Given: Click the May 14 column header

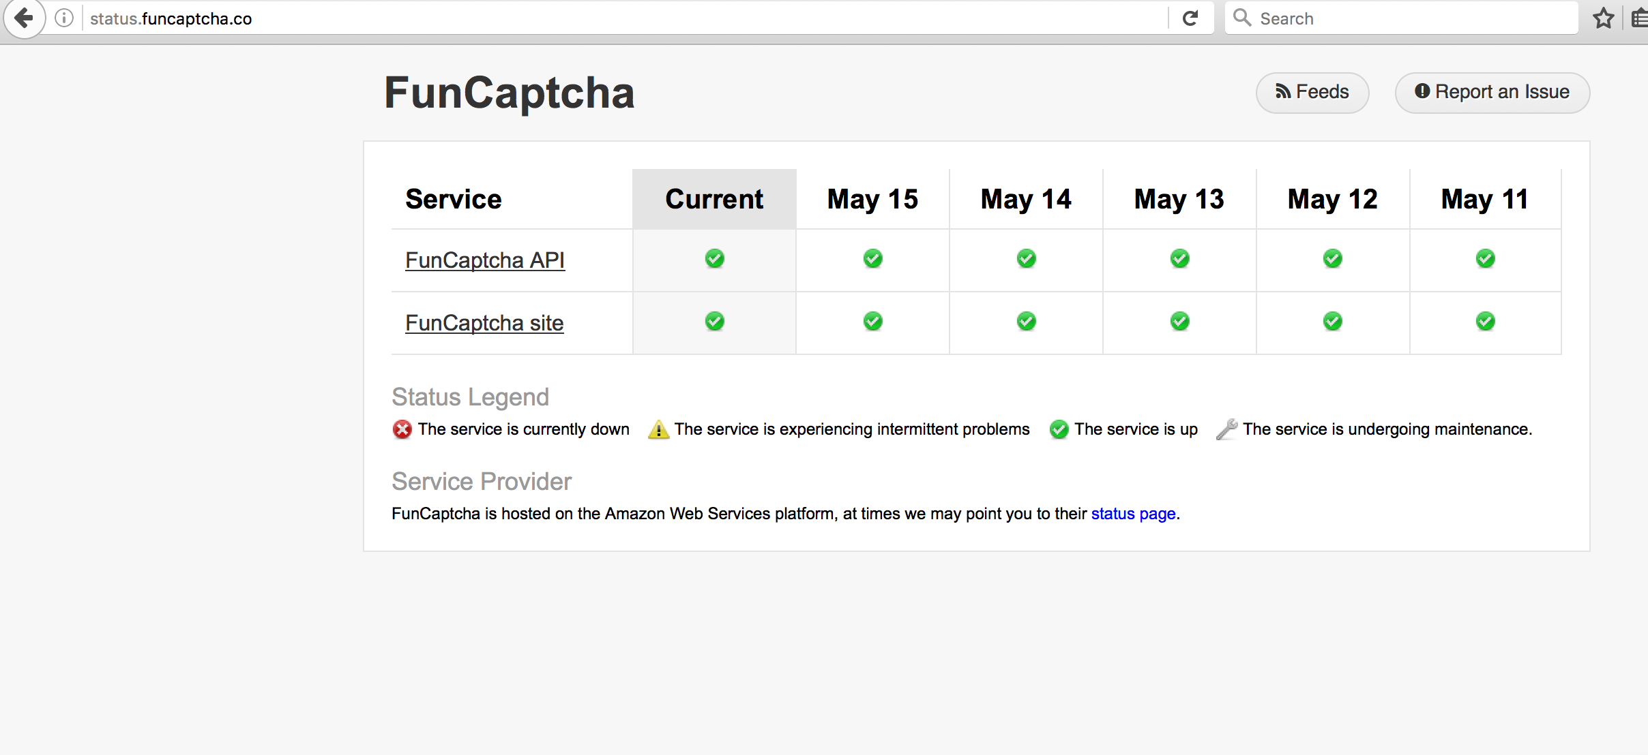Looking at the screenshot, I should point(1026,199).
